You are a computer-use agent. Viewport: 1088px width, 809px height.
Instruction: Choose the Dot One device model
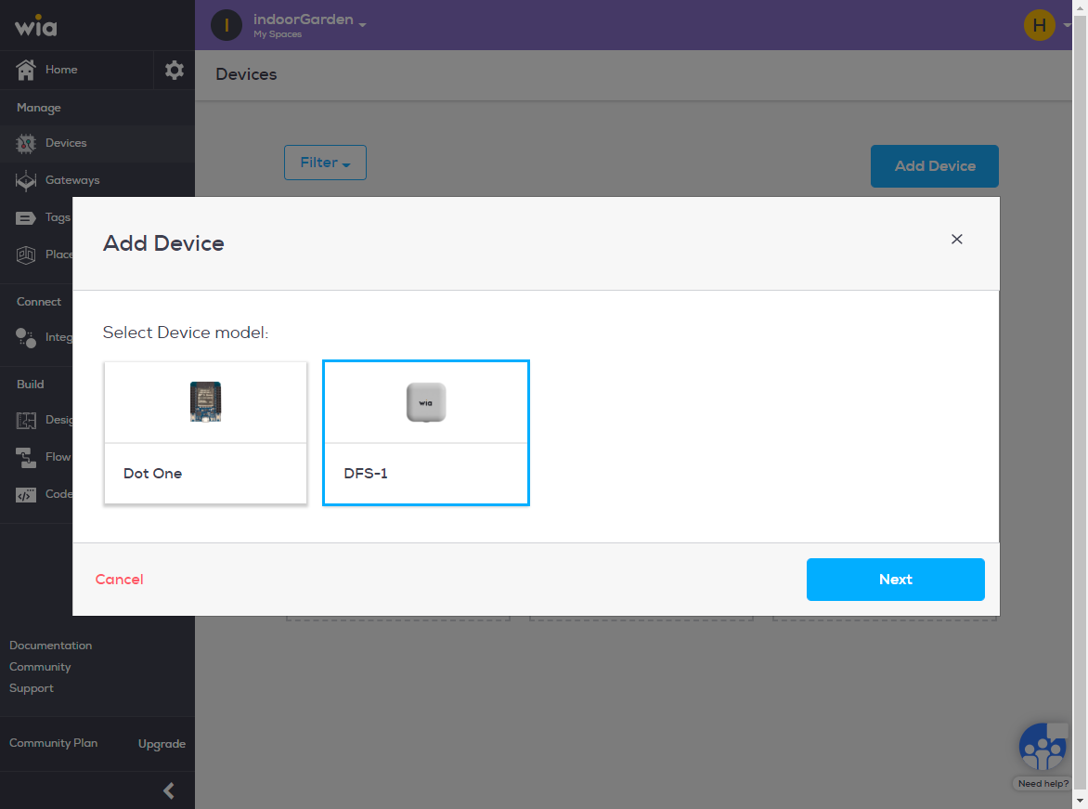[205, 433]
